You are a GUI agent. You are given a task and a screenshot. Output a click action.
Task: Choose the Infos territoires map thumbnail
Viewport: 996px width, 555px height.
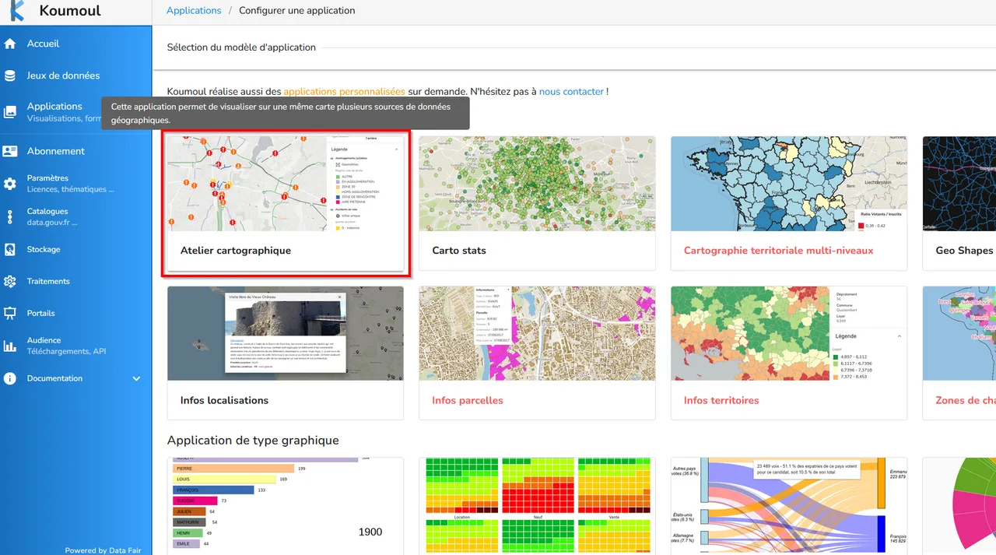click(789, 333)
